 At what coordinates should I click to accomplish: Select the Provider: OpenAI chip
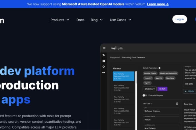pos(150,73)
